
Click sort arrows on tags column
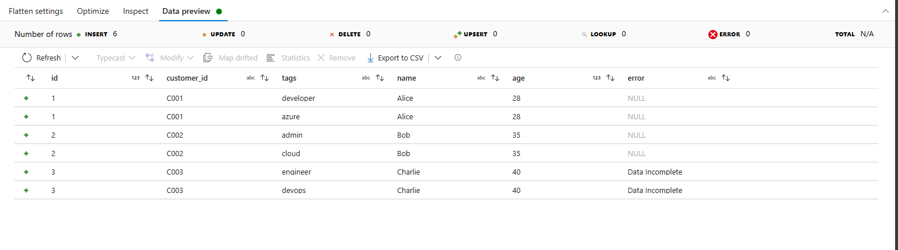click(380, 78)
